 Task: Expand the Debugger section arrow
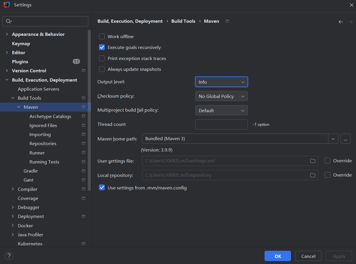[x=13, y=207]
